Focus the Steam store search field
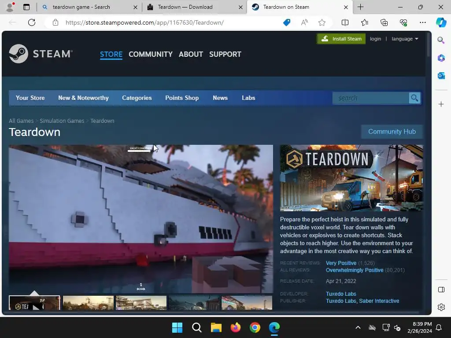Screen dimensions: 451x338 [x=371, y=98]
